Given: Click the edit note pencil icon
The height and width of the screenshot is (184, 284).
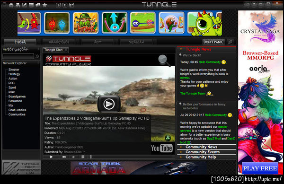Looking at the screenshot, I should click(x=25, y=5).
